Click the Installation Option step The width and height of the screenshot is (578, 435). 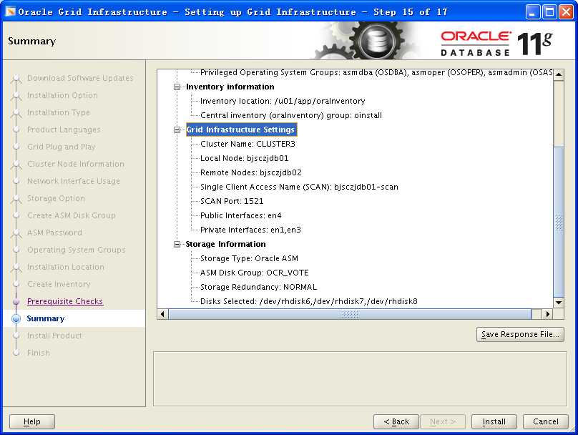(62, 95)
